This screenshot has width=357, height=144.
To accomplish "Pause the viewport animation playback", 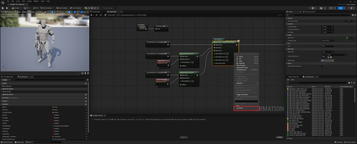I will click(84, 73).
